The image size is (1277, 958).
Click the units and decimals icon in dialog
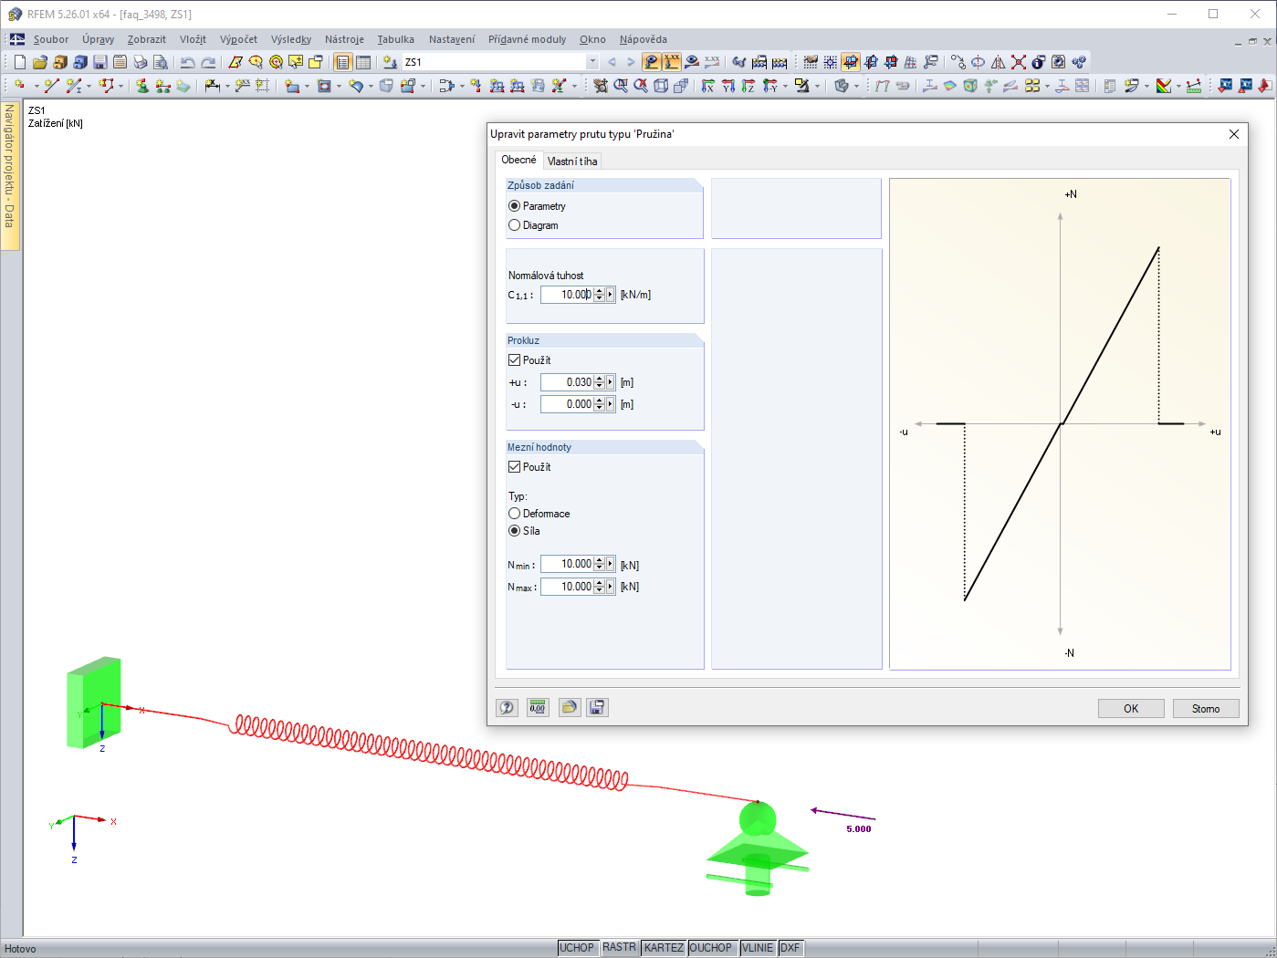pyautogui.click(x=538, y=708)
